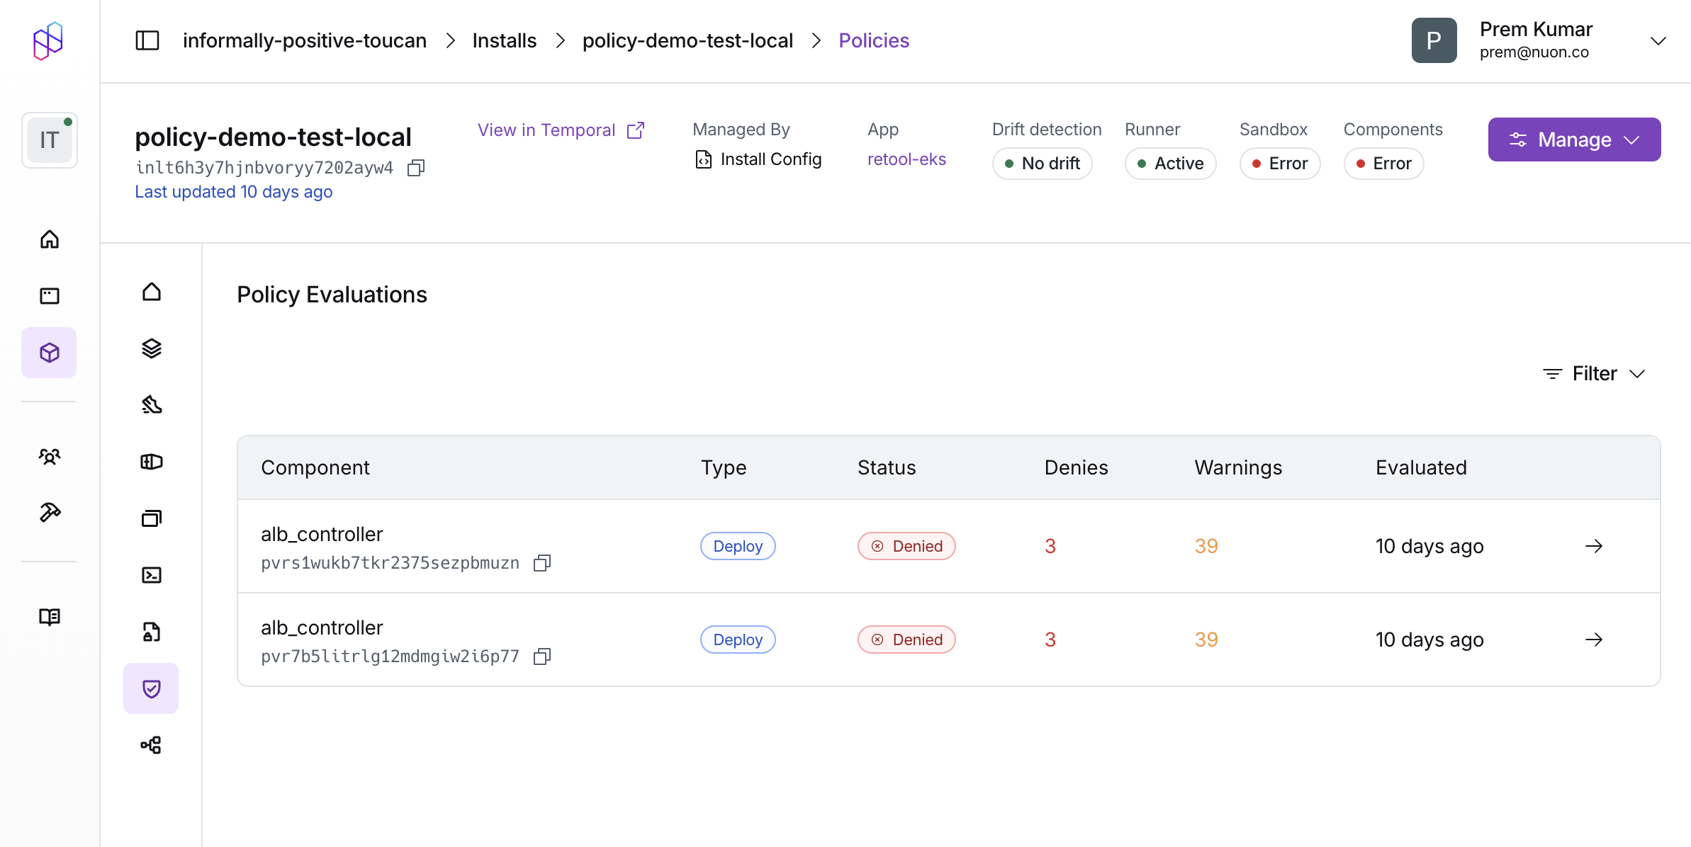Go to the Installs breadcrumb
1691x847 pixels.
[x=504, y=40]
